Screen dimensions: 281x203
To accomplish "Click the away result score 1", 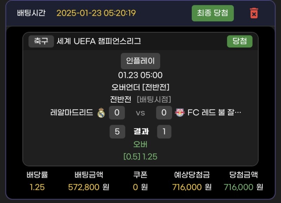I will pos(164,131).
